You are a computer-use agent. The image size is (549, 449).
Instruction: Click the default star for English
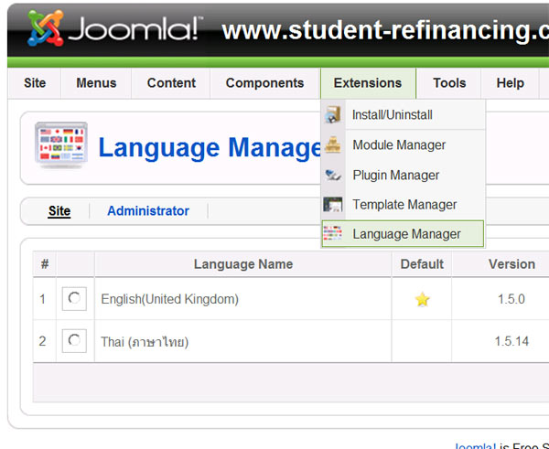point(422,299)
